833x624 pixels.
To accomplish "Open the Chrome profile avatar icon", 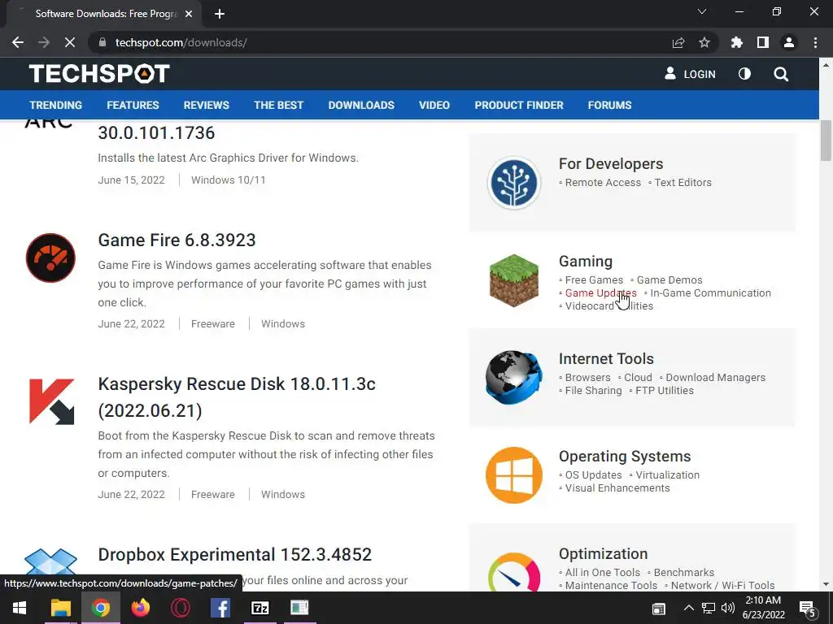I will click(x=789, y=42).
